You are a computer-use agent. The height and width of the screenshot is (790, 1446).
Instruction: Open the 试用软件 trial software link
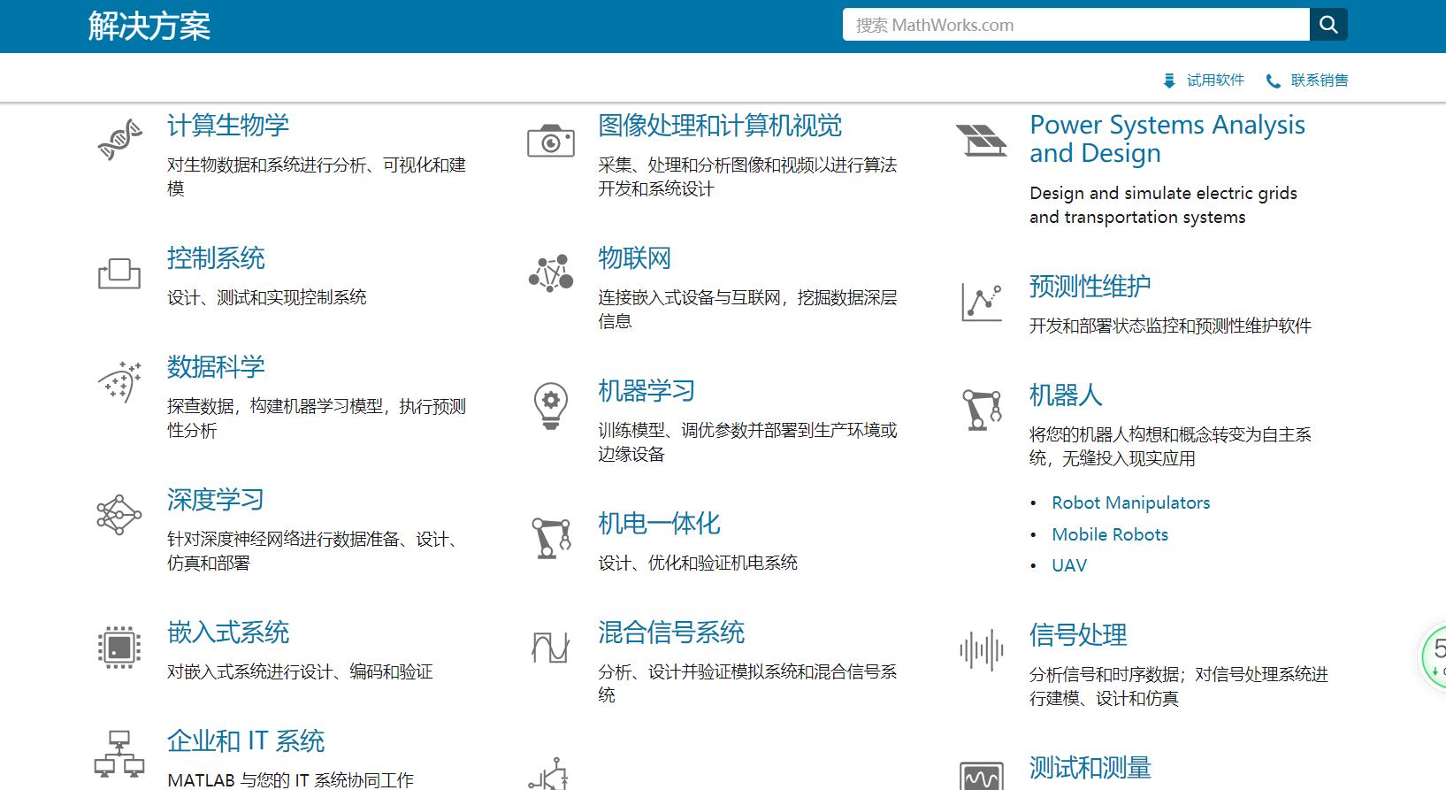click(x=1214, y=81)
